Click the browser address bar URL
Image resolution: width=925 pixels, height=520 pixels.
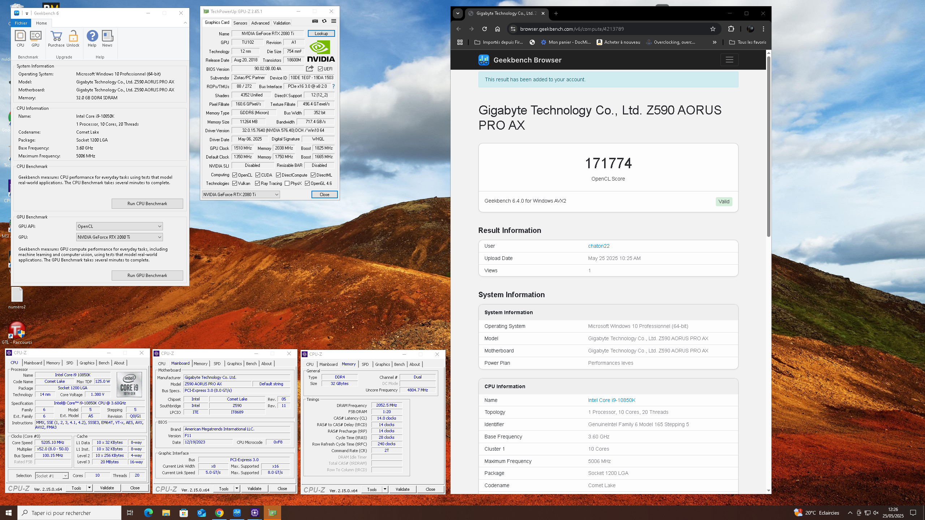tap(572, 29)
